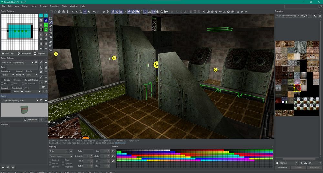
Task: Click the Locate item button
Action: tap(30, 120)
